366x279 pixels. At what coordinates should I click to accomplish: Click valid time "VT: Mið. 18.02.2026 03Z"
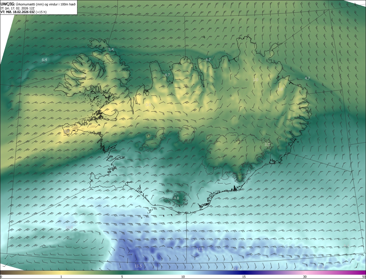coord(18,12)
